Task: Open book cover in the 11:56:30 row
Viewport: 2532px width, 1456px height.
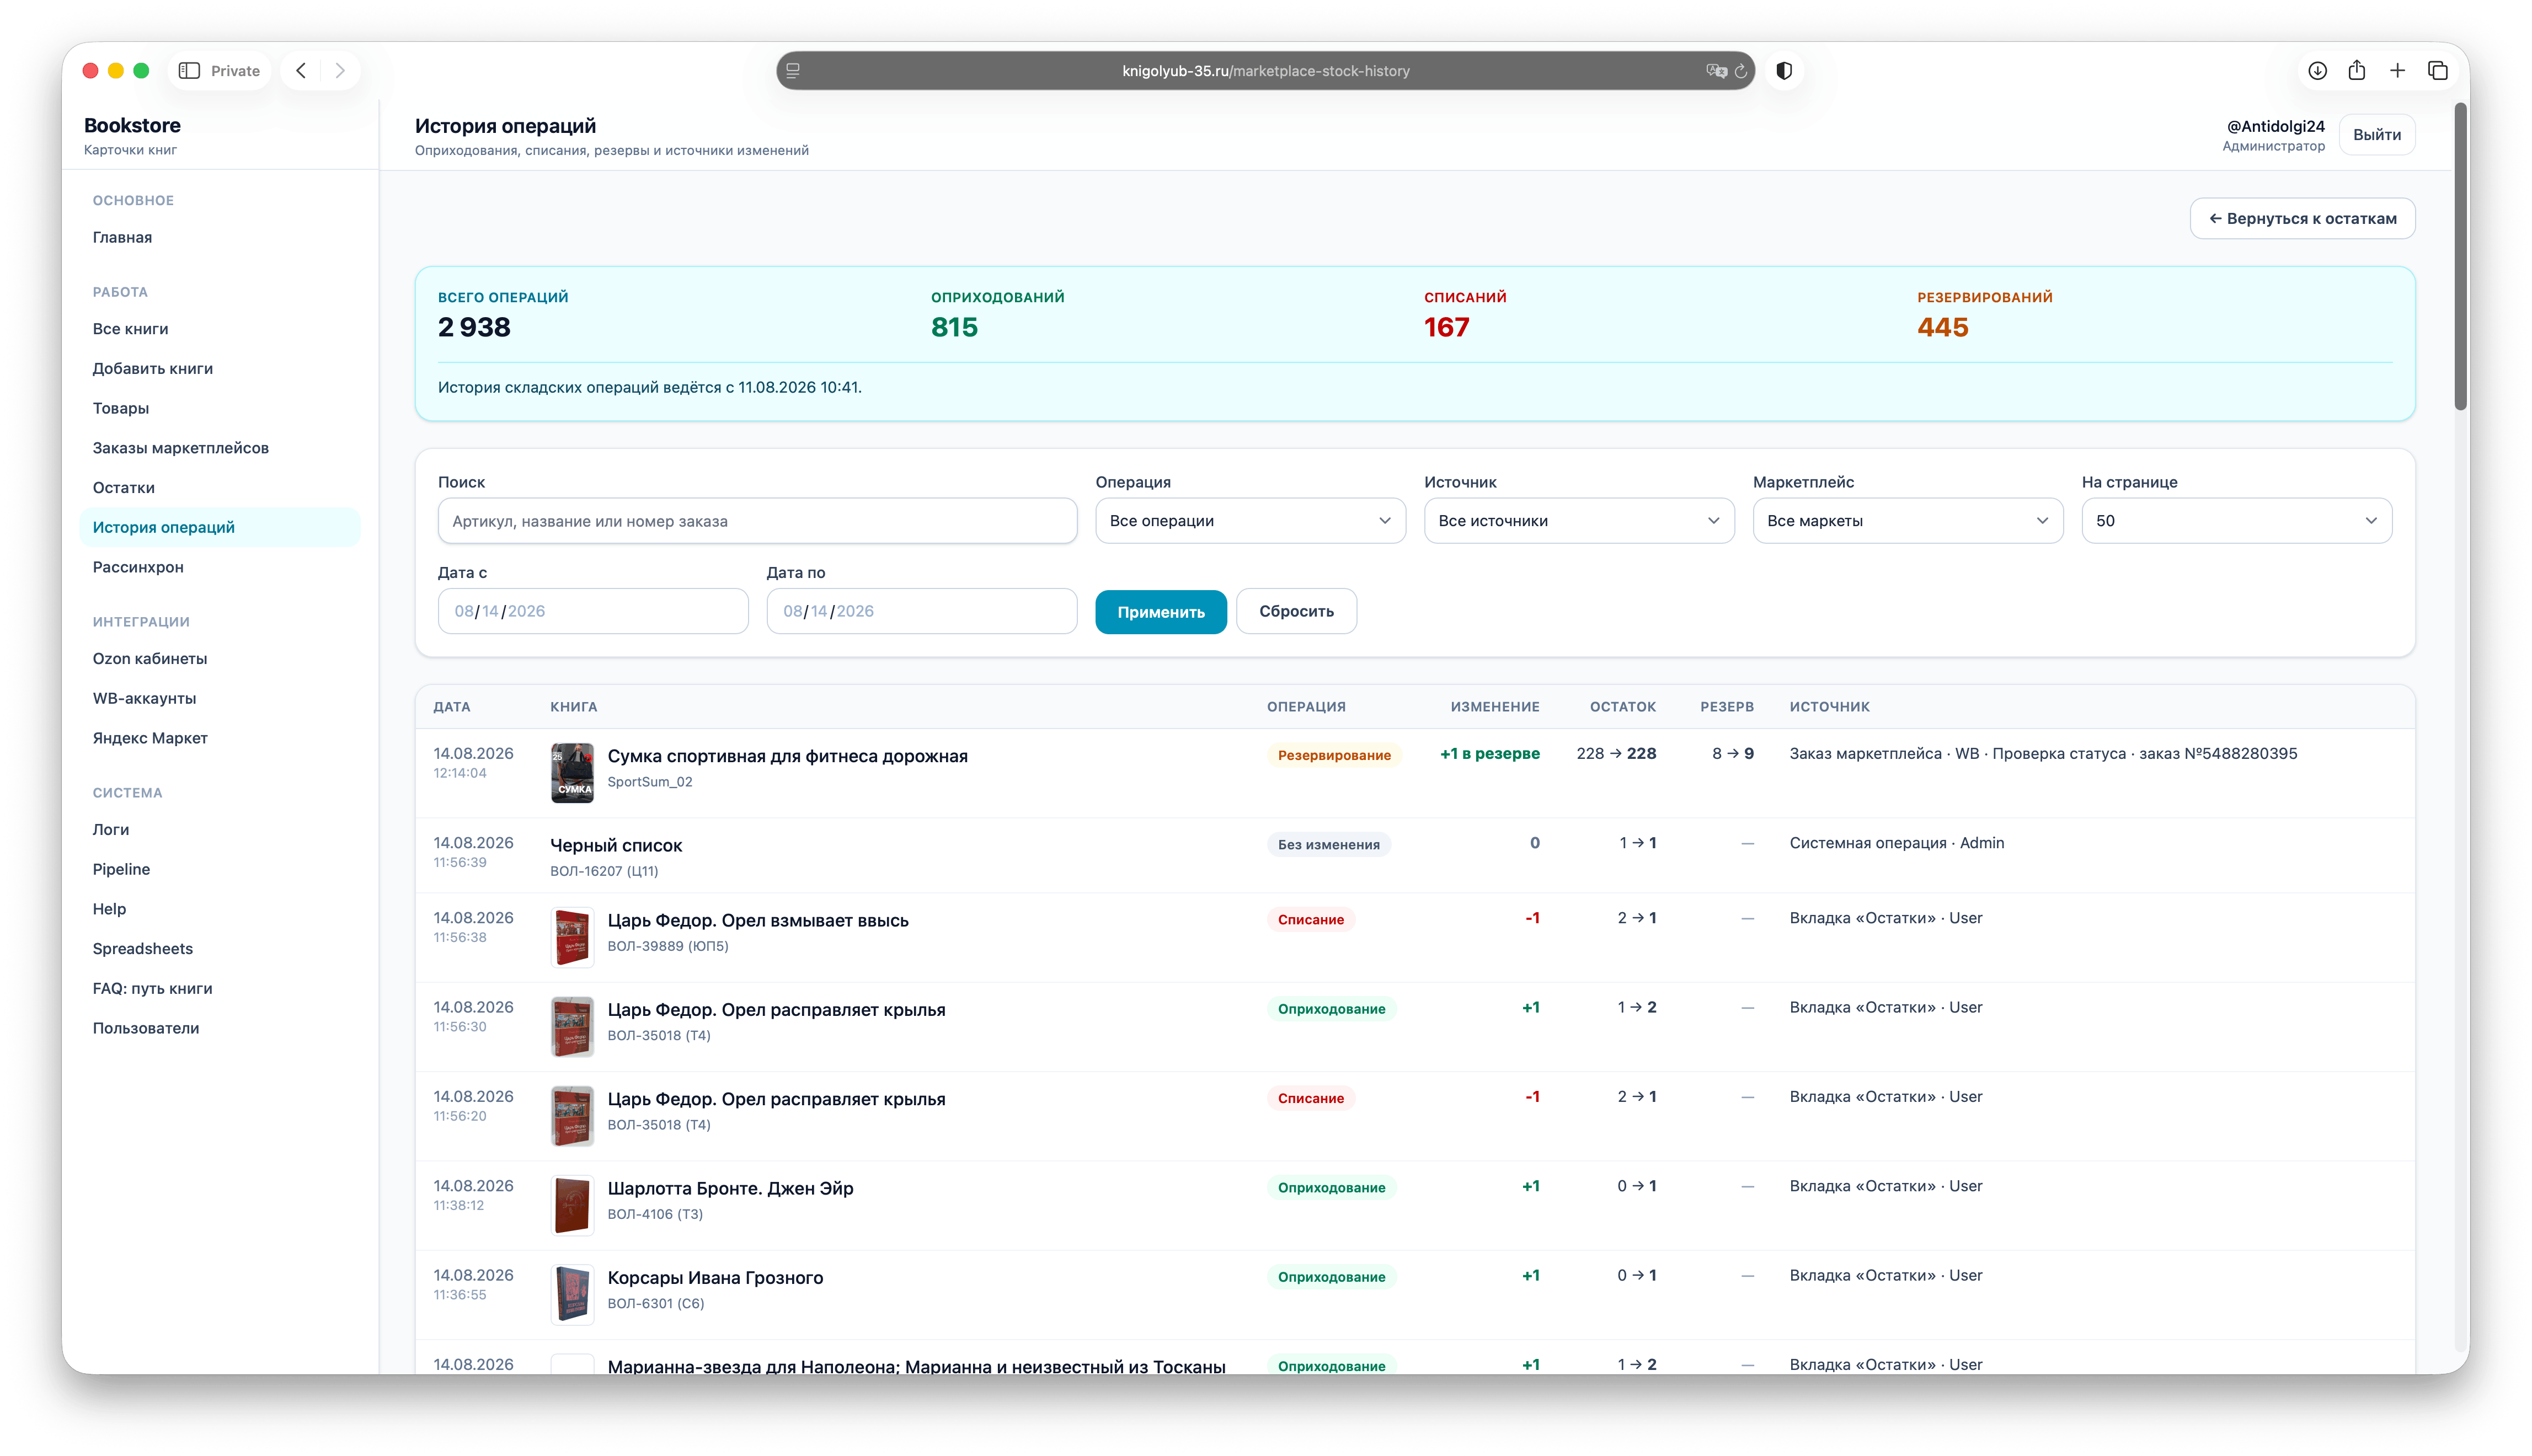Action: pos(572,1026)
